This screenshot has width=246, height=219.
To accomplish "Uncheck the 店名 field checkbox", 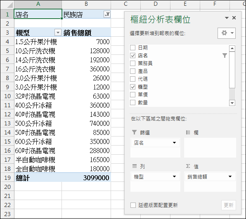I will pyautogui.click(x=133, y=55).
